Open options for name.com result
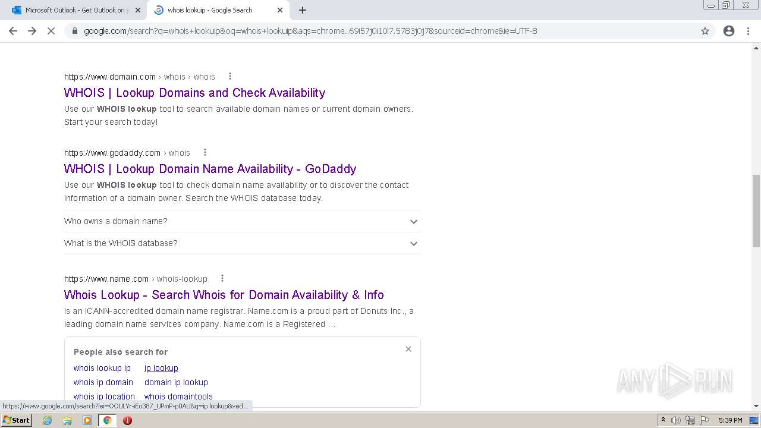Image resolution: width=761 pixels, height=428 pixels. click(x=222, y=278)
